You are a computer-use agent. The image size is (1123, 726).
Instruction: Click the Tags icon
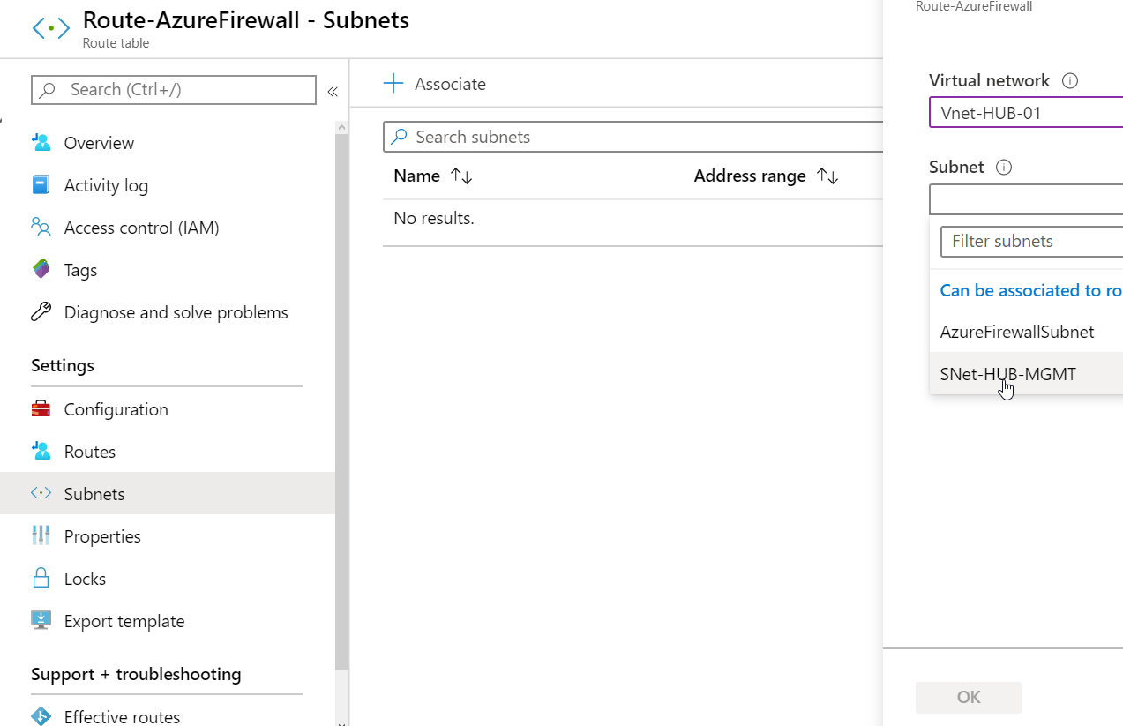click(x=41, y=270)
